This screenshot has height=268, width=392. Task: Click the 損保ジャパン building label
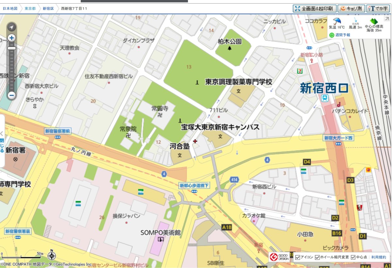[x=126, y=216]
